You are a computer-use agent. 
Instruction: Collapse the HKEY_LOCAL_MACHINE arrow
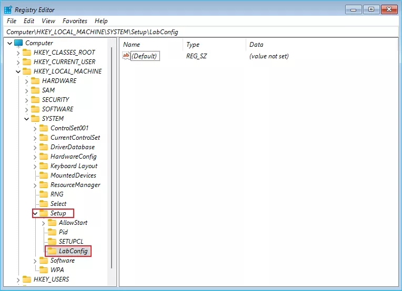pyautogui.click(x=18, y=71)
